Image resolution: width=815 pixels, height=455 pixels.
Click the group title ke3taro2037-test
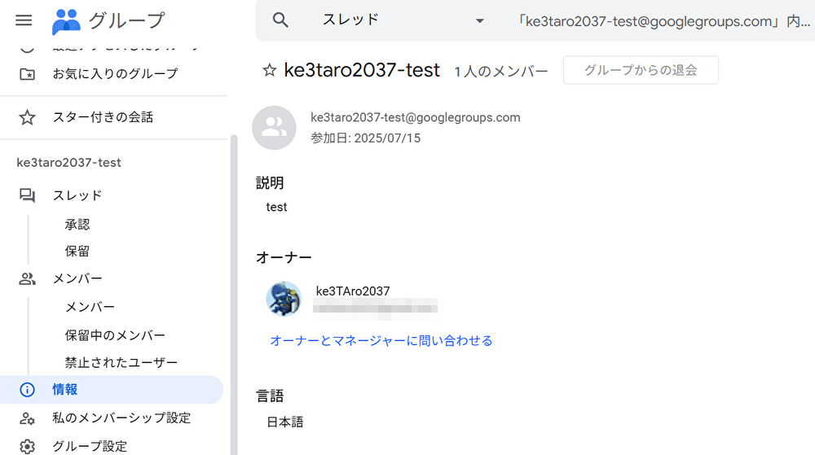pyautogui.click(x=362, y=70)
